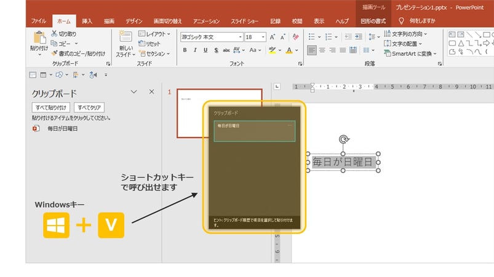Viewport: 494px width, 277px height.
Task: Select 毎日が日曜日 in Windows clipboard history
Action: pos(254,131)
